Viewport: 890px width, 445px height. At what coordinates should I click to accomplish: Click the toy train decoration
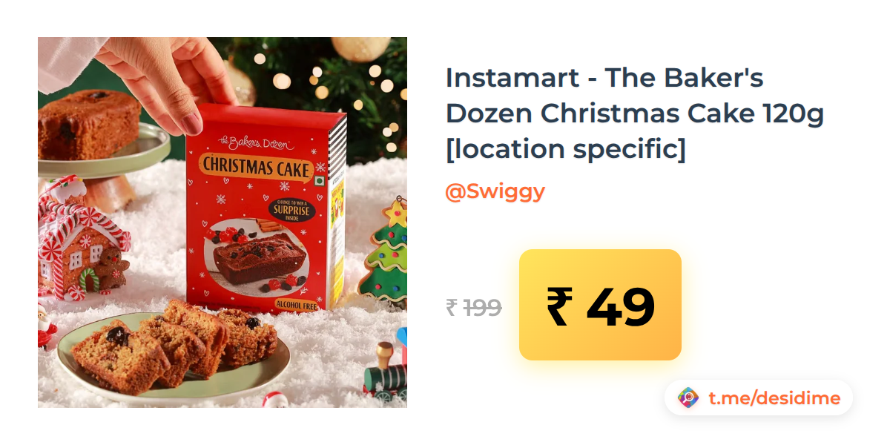coord(386,369)
